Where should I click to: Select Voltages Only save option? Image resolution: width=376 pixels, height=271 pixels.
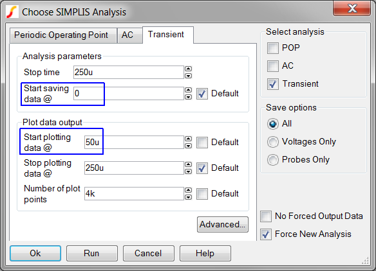(273, 142)
